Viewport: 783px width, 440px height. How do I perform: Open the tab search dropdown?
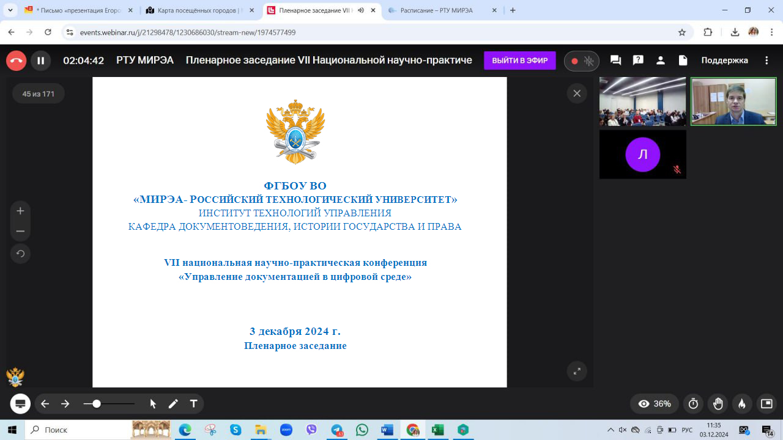(x=10, y=10)
